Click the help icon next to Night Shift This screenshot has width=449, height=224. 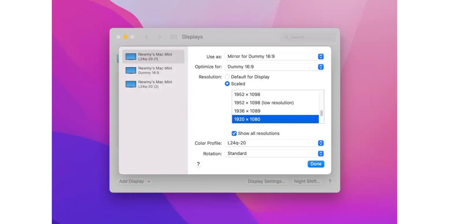[330, 181]
